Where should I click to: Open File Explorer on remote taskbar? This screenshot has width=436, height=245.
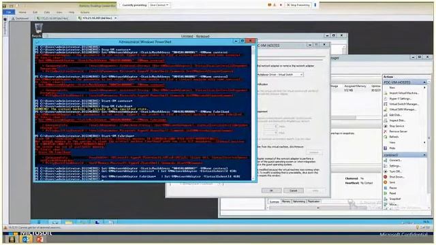pos(68,223)
